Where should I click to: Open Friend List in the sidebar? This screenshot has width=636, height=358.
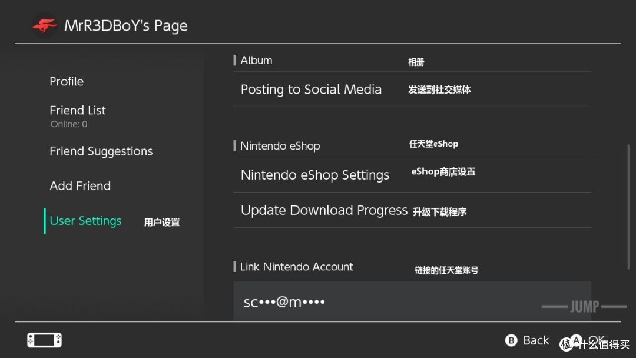pos(78,110)
